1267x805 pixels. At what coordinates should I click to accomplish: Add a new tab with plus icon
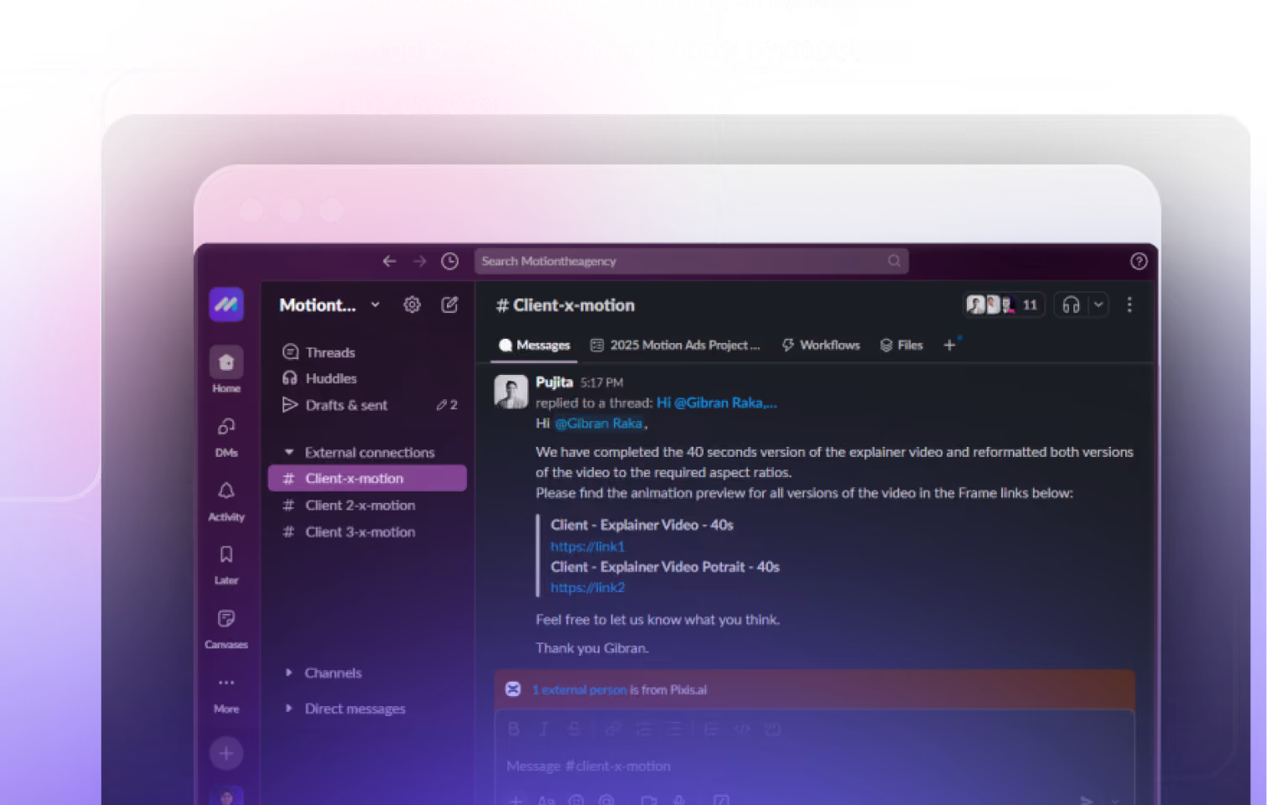(949, 345)
